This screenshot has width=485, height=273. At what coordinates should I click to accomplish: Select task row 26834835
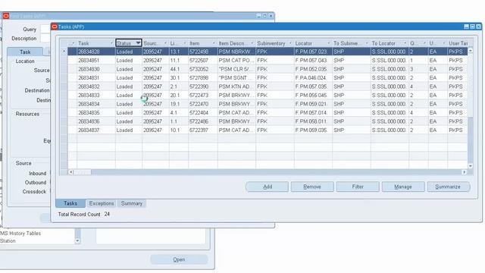tap(268, 113)
